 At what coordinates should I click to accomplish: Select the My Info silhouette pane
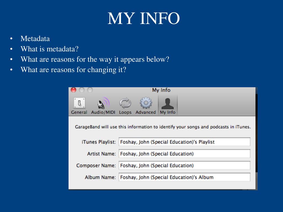pos(168,105)
